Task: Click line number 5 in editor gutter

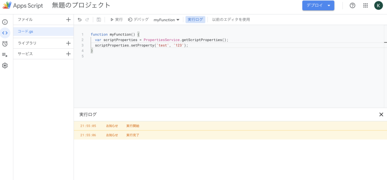Action: [82, 56]
